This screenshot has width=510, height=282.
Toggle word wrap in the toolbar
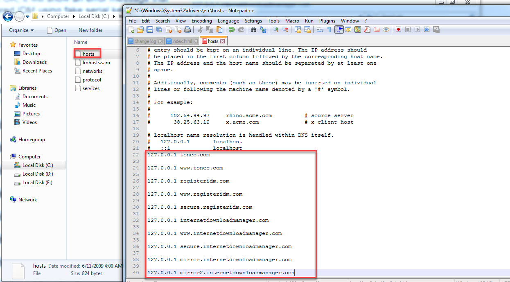(320, 29)
